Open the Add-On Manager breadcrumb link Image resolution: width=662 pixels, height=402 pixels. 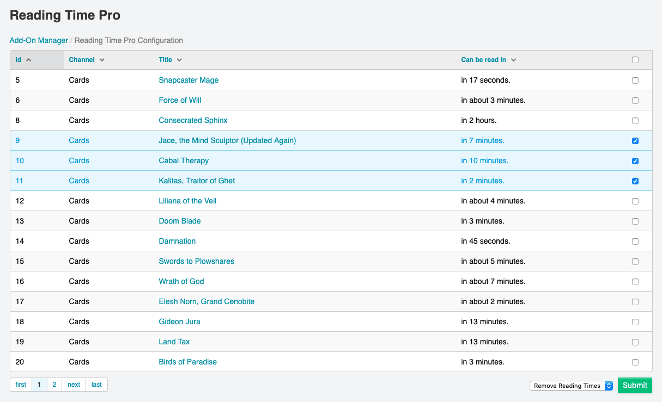click(39, 40)
